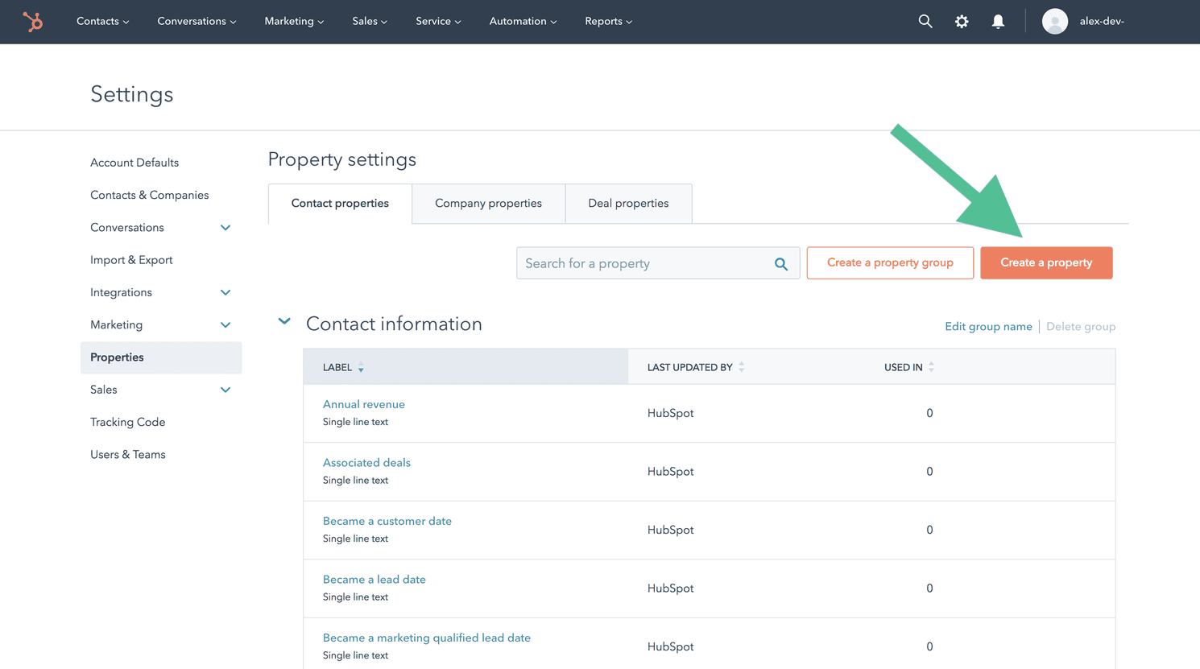Click the magnifying glass in the property search box
Image resolution: width=1200 pixels, height=669 pixels.
[780, 263]
